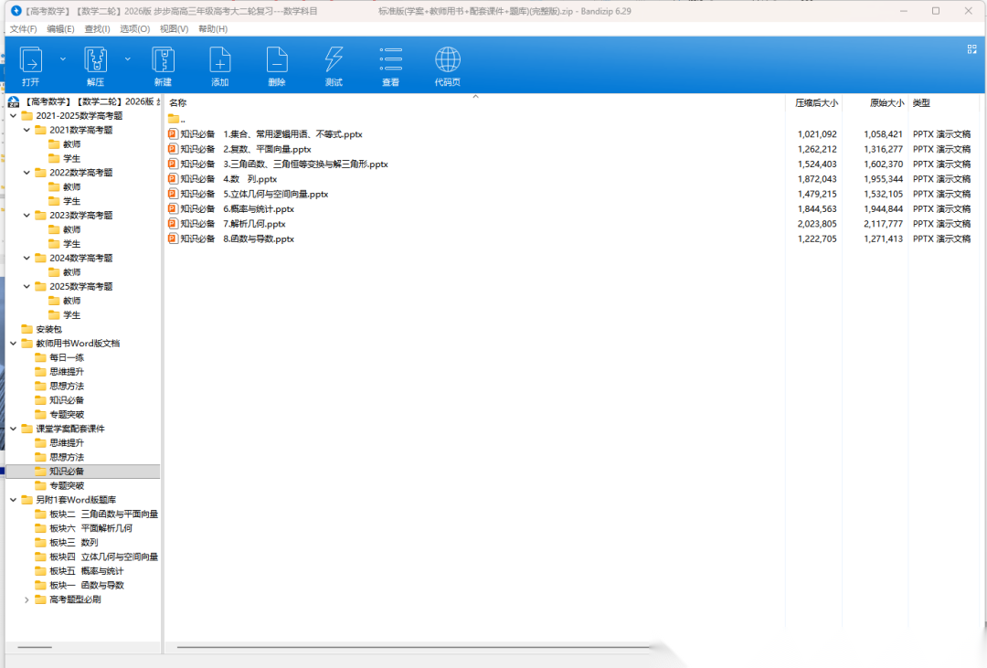
Task: Click the Open (打开) toolbar icon
Action: [31, 61]
